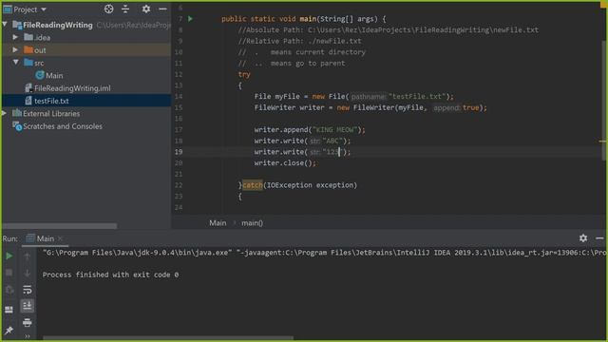Rerun Main with green play button
This screenshot has height=342, width=608.
pos(9,256)
